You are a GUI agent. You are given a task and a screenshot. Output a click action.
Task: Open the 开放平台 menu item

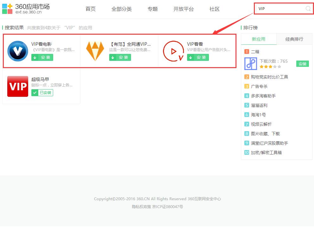click(x=184, y=9)
